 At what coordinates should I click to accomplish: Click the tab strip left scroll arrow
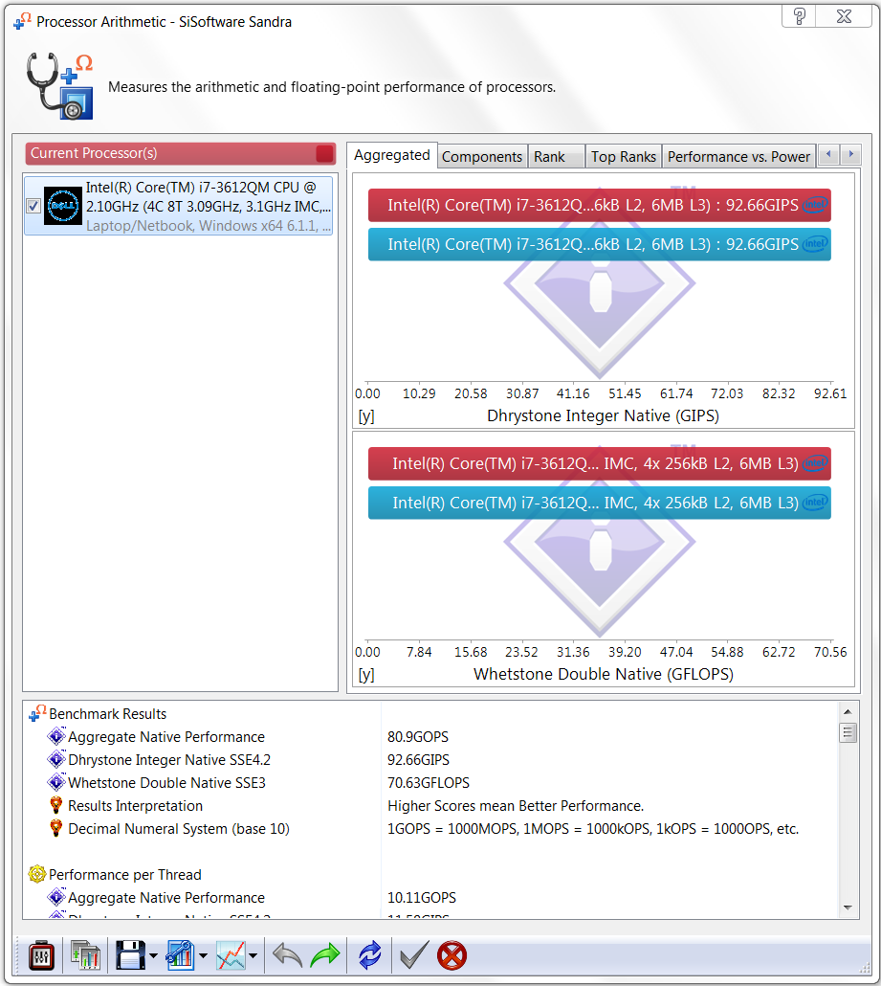828,154
